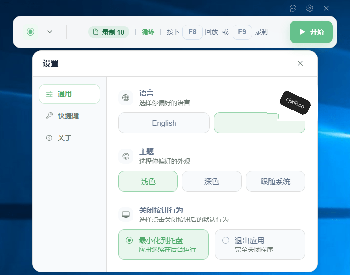Set theme to 跟随系统 follow system
This screenshot has height=275, width=350.
click(275, 181)
